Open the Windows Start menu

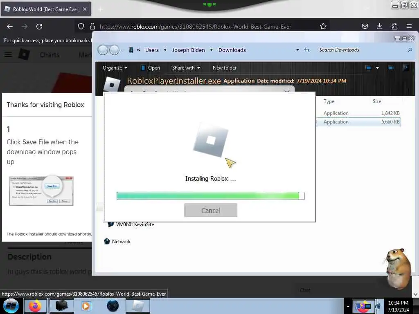pos(11,306)
